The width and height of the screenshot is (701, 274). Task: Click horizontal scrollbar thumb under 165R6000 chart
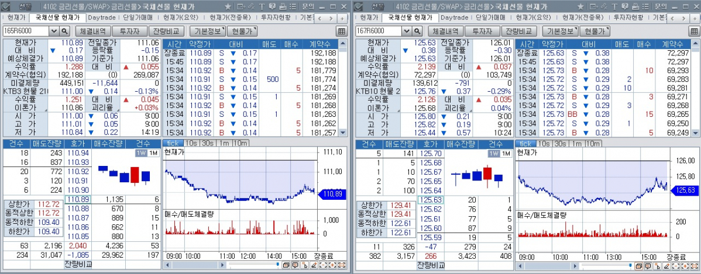click(x=195, y=265)
